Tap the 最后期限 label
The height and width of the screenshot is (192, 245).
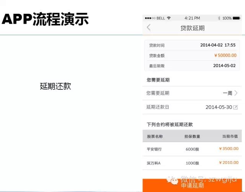tap(157, 66)
